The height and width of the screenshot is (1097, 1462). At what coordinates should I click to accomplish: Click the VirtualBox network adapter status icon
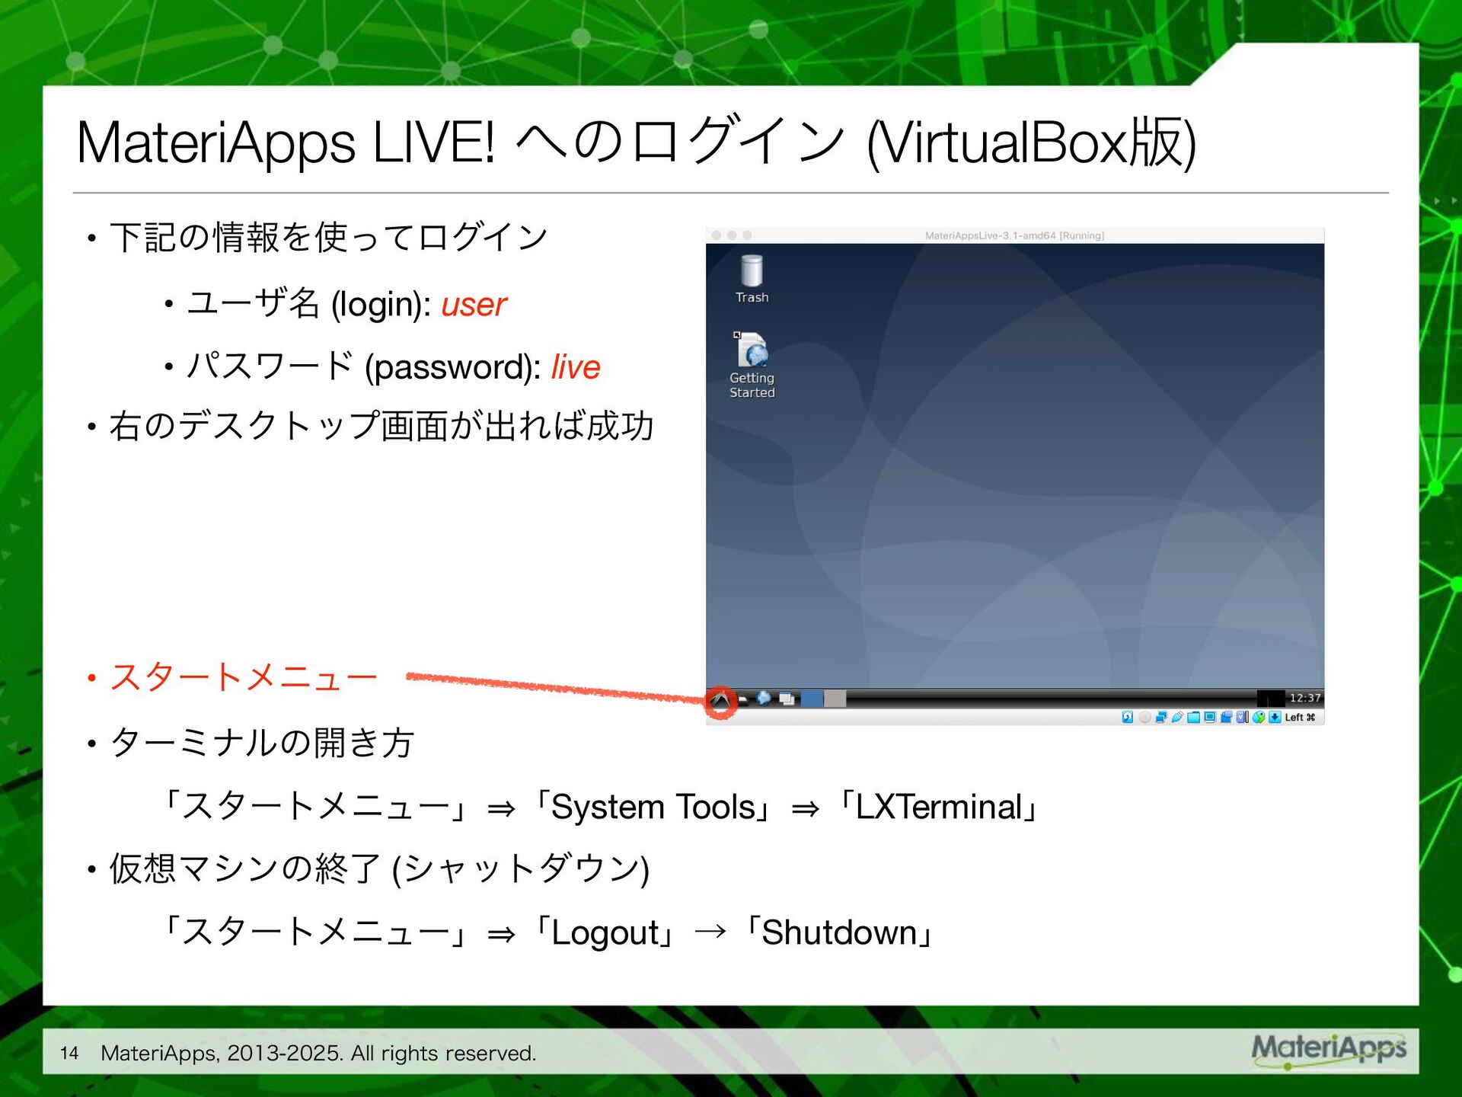click(x=1161, y=717)
